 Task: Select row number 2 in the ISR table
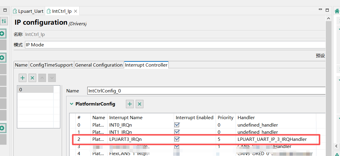79,139
